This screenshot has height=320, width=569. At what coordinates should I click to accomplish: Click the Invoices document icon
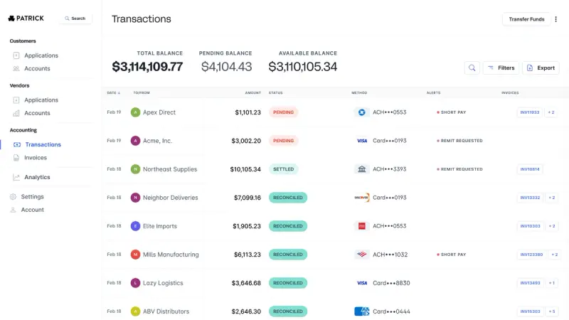point(16,157)
